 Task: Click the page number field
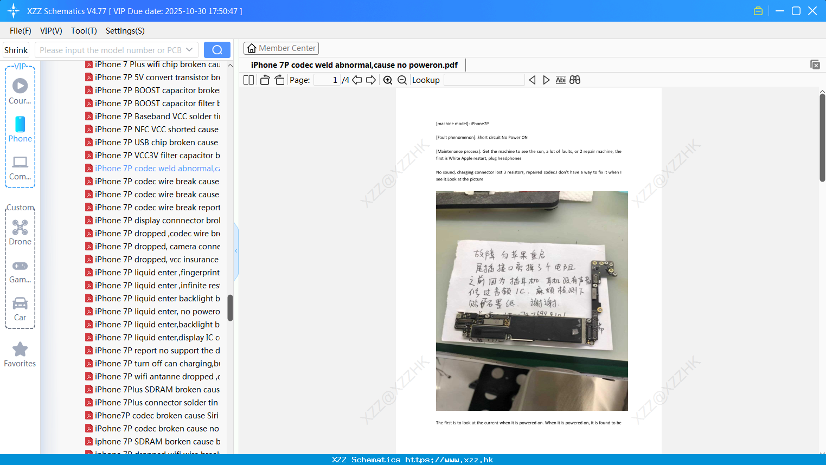(x=326, y=80)
